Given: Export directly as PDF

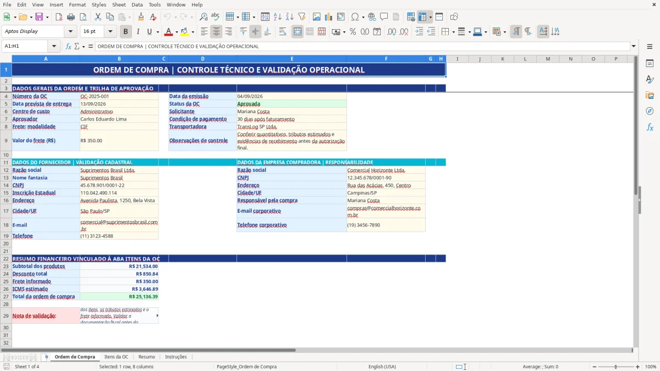Looking at the screenshot, I should 59,17.
